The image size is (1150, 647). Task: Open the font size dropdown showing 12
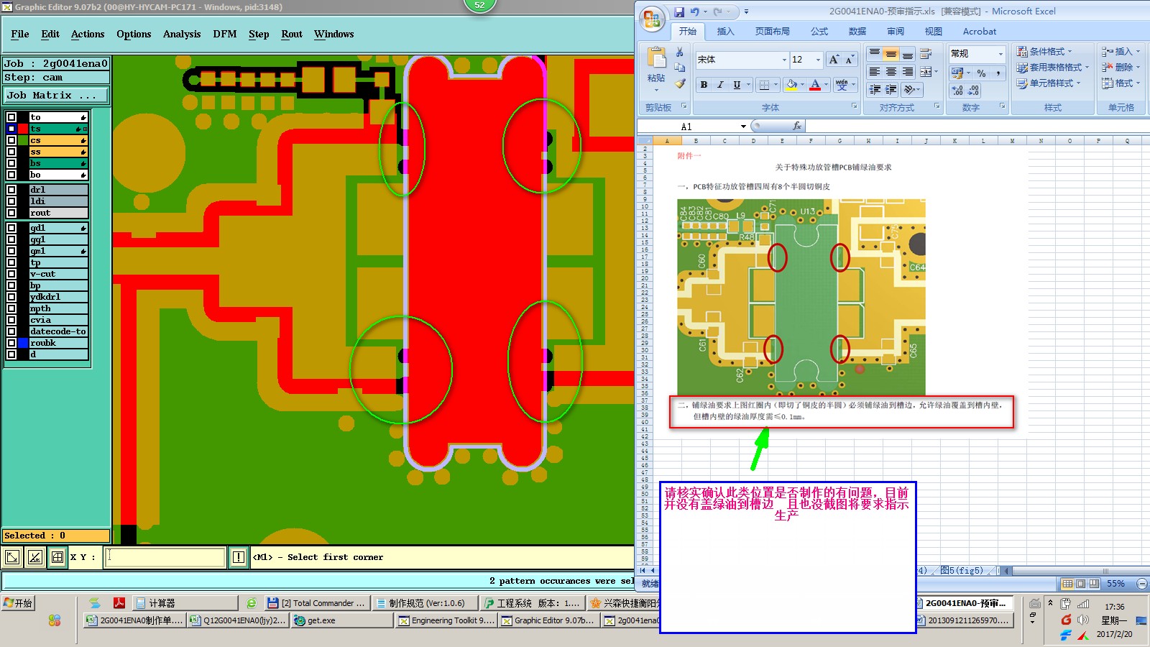click(x=818, y=60)
